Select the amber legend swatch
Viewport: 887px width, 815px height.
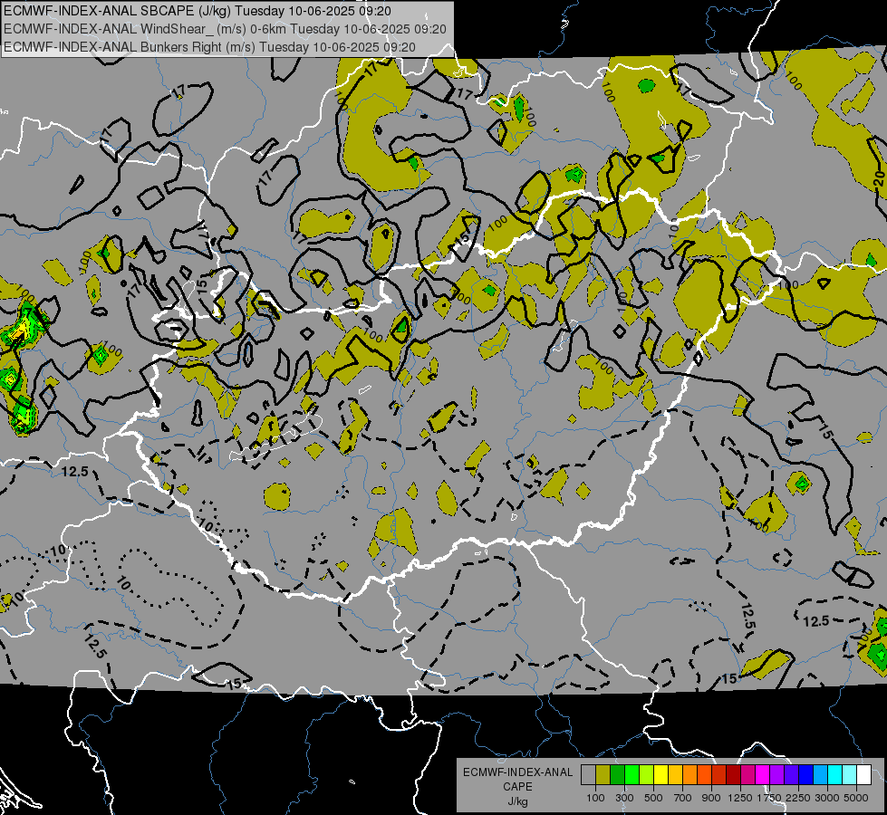[x=675, y=774]
